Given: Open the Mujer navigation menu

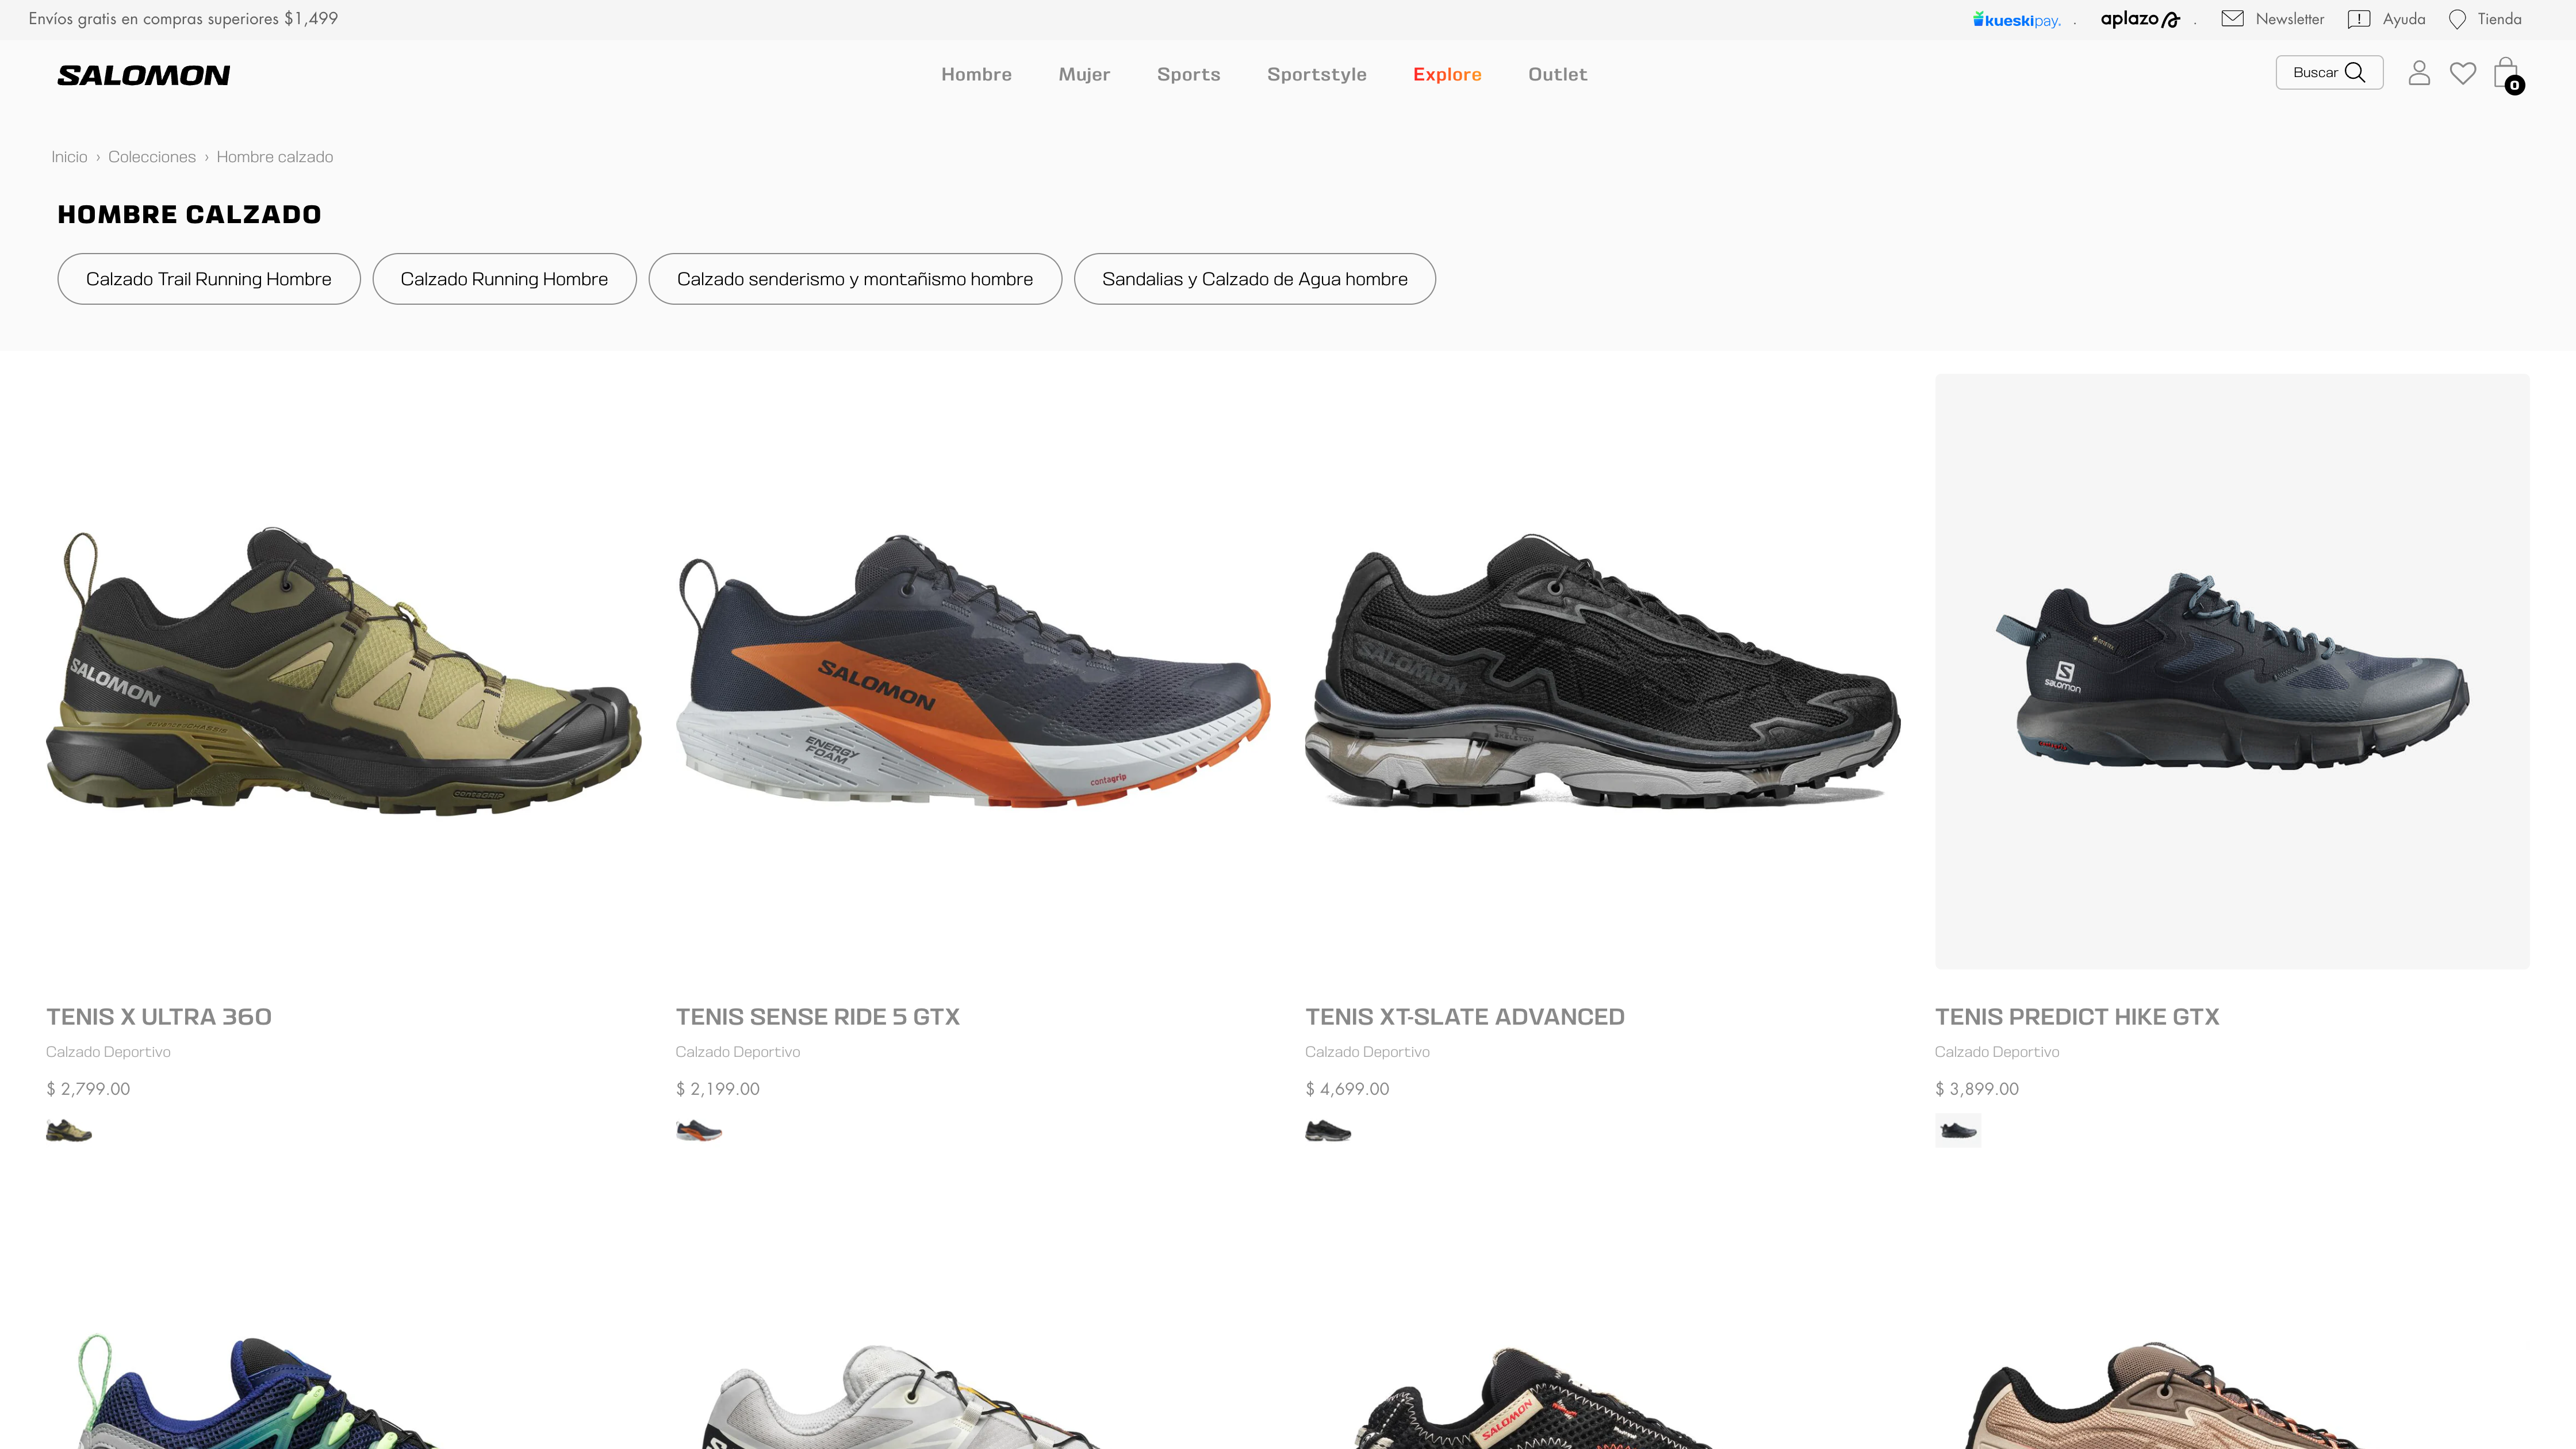Looking at the screenshot, I should [1084, 74].
